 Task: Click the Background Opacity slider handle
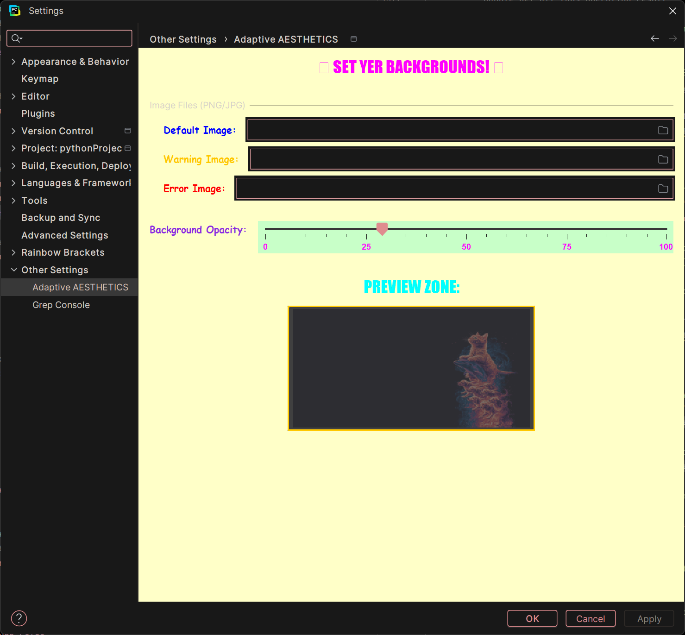click(x=382, y=229)
